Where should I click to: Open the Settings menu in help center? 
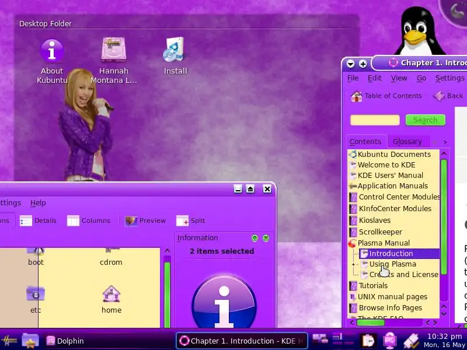pyautogui.click(x=449, y=78)
